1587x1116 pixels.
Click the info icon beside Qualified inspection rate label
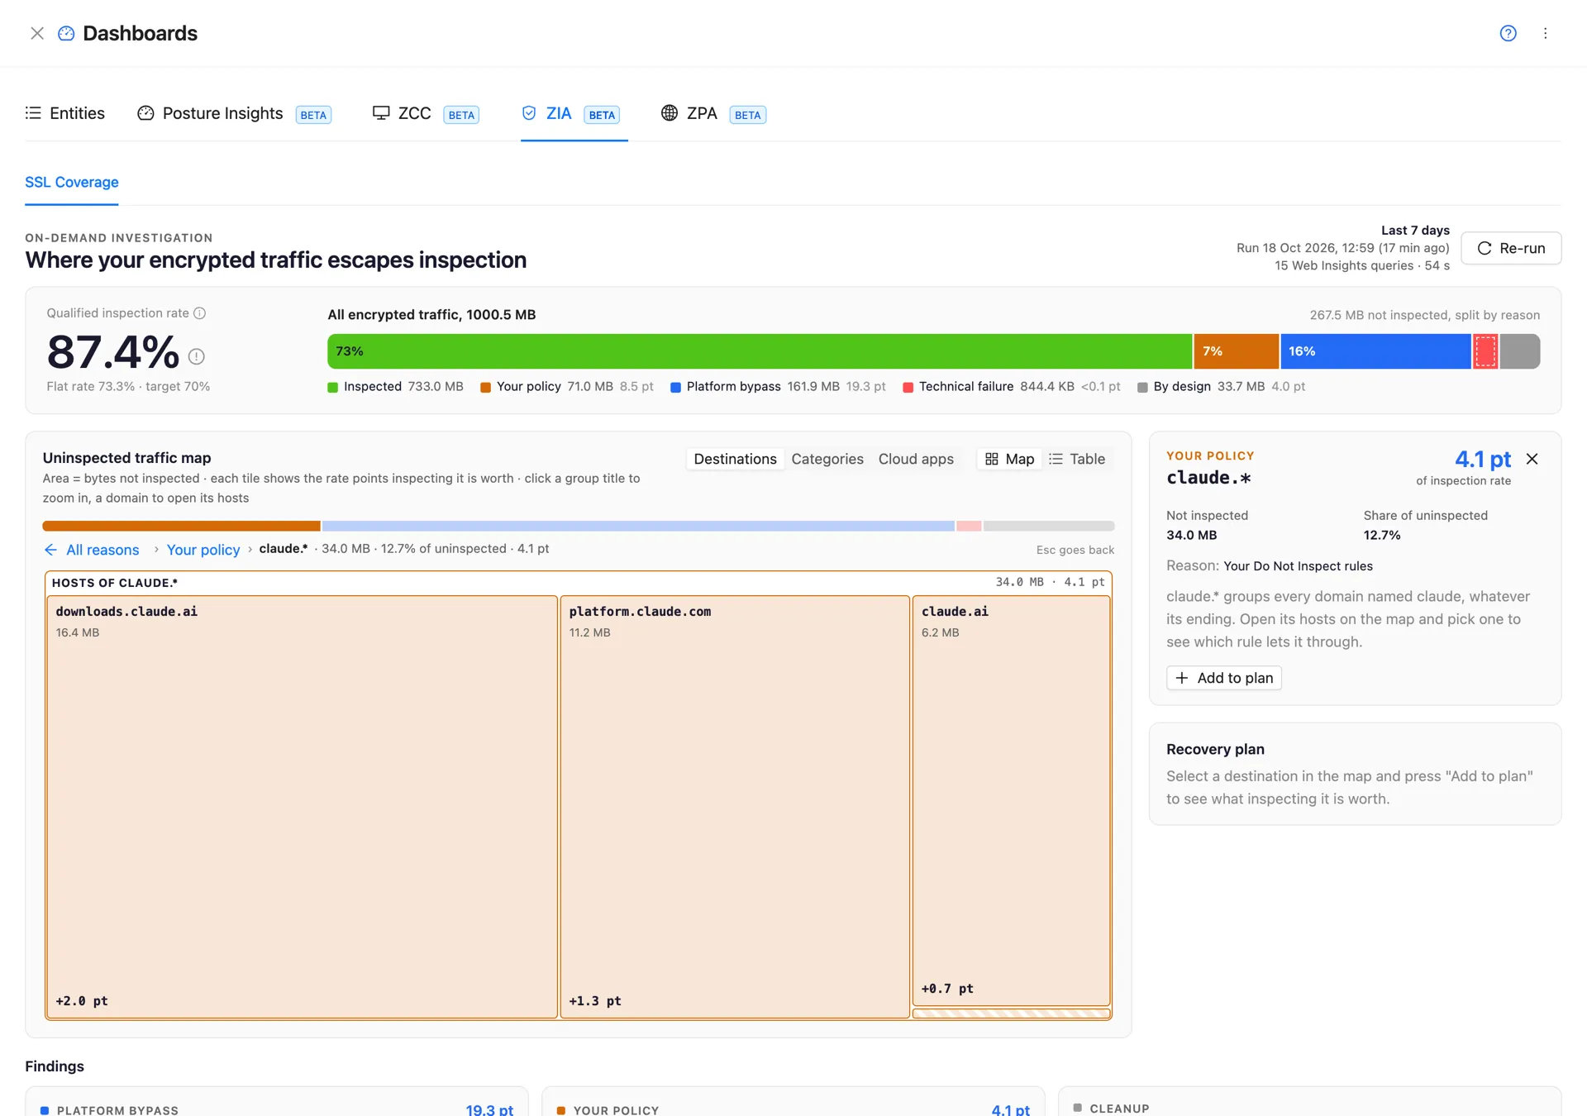point(199,313)
